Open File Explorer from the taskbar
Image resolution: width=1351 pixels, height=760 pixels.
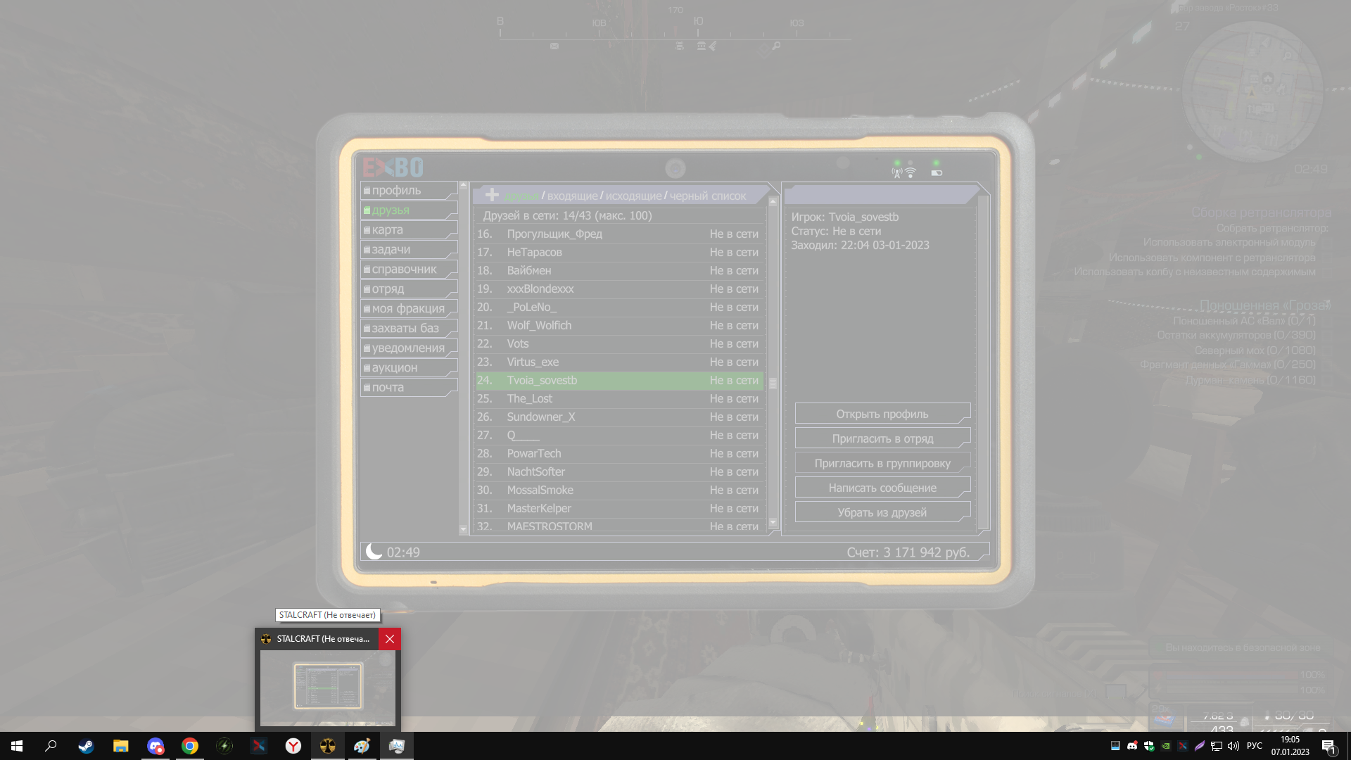click(x=120, y=746)
